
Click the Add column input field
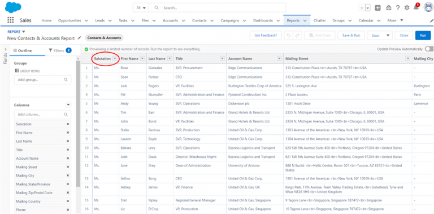click(42, 114)
